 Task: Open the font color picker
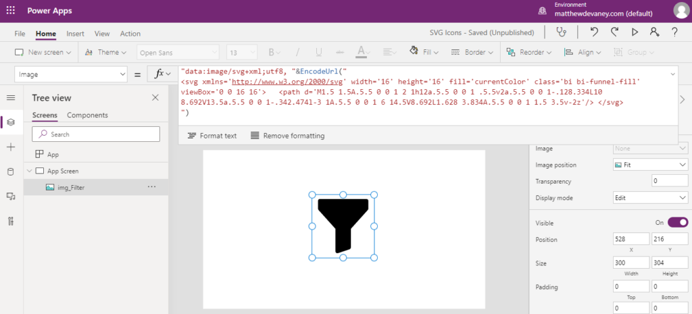point(364,53)
